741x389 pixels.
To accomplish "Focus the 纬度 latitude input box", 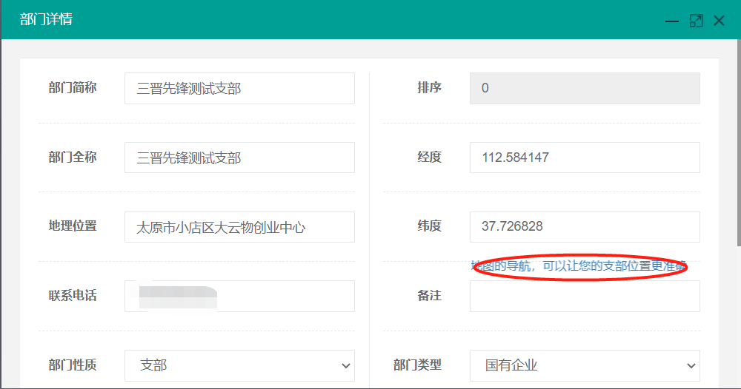I will tap(585, 226).
